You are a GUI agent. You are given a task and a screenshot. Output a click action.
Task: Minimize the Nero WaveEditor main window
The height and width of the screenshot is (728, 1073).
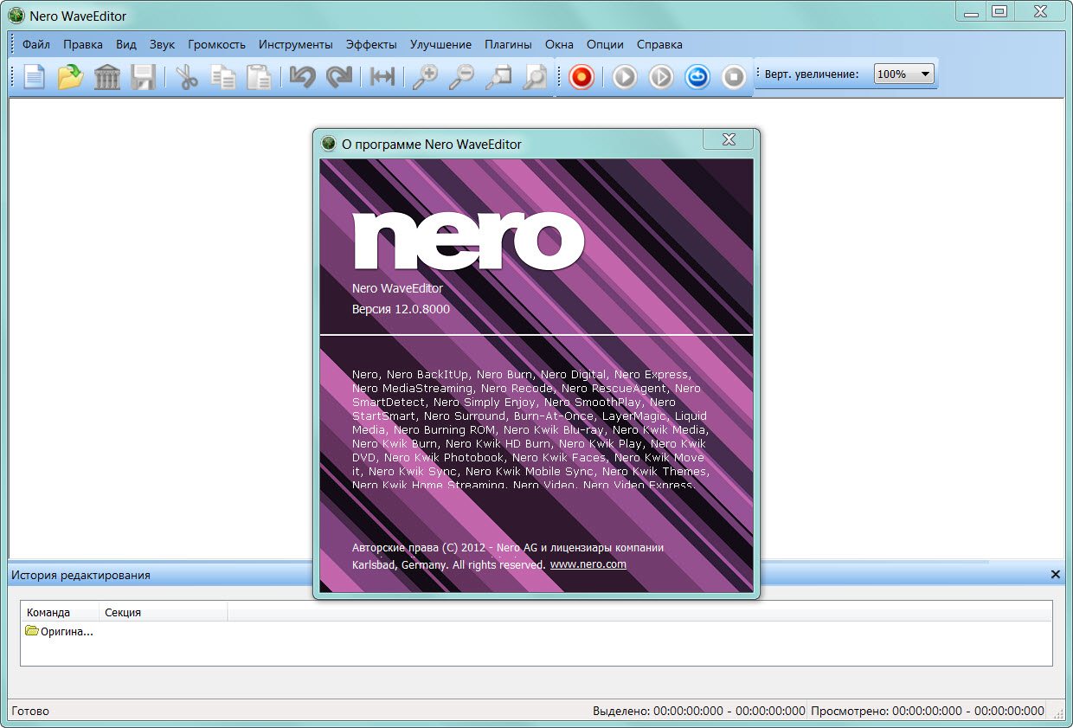coord(972,11)
